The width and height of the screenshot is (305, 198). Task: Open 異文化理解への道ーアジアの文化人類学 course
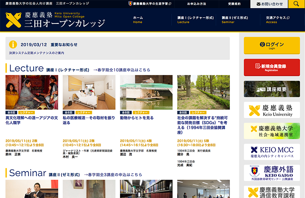coord(32,120)
